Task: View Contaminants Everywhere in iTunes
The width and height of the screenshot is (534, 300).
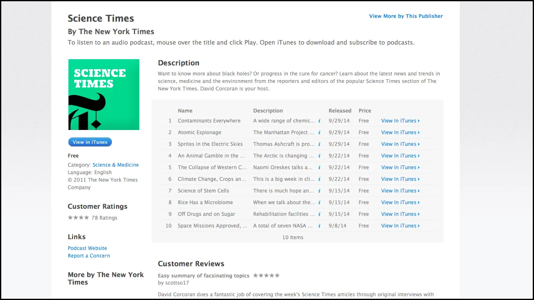Action: point(400,121)
